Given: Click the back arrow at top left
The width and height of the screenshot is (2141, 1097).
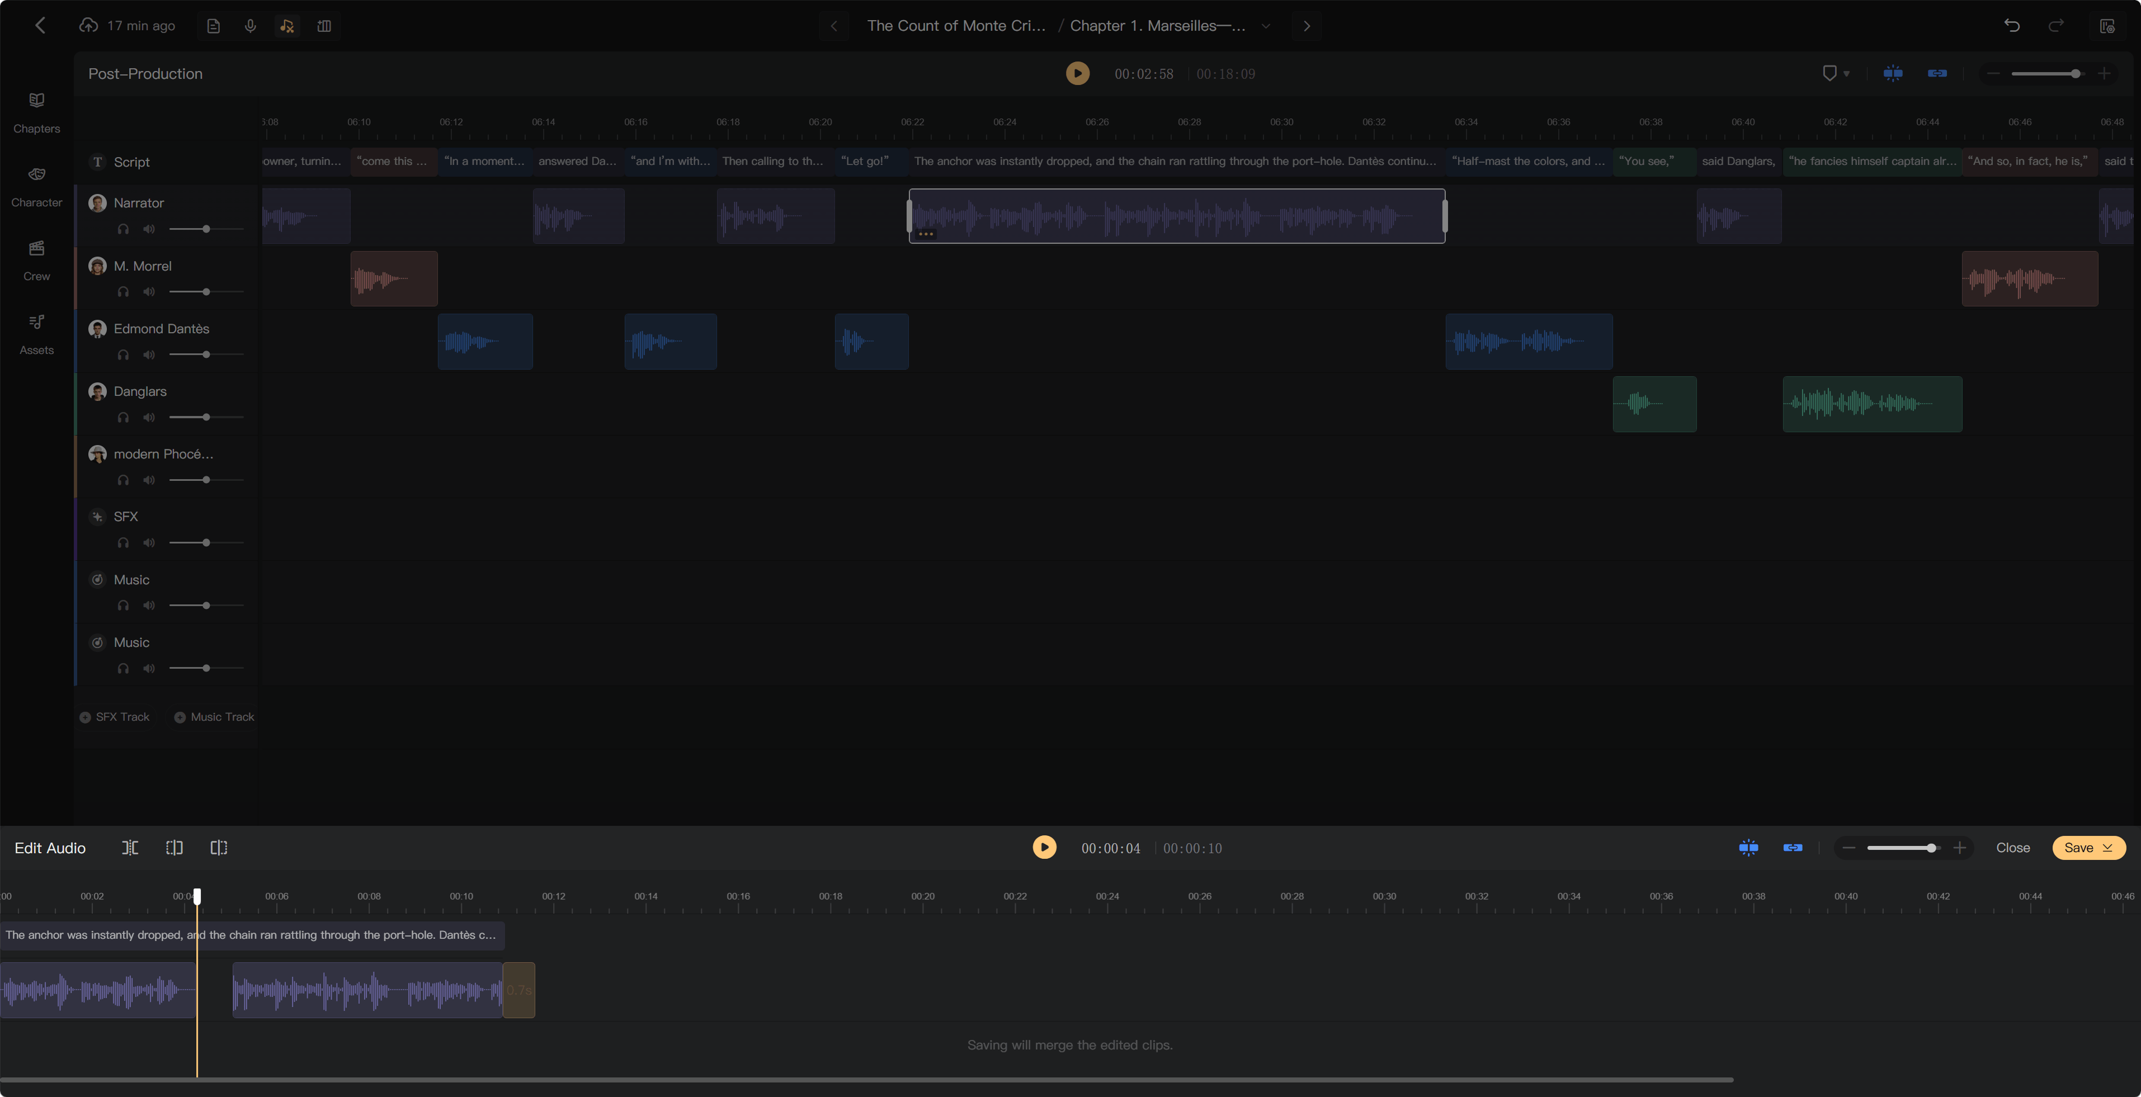Looking at the screenshot, I should tap(40, 26).
